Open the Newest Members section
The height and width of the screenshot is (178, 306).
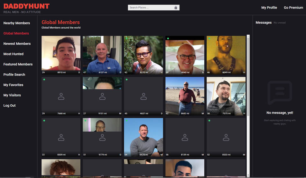17,44
